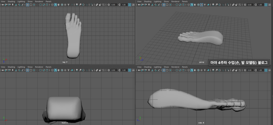Click gamma 1.00 field in top panel
Viewport: 273px width, 125px height.
click(125, 5)
